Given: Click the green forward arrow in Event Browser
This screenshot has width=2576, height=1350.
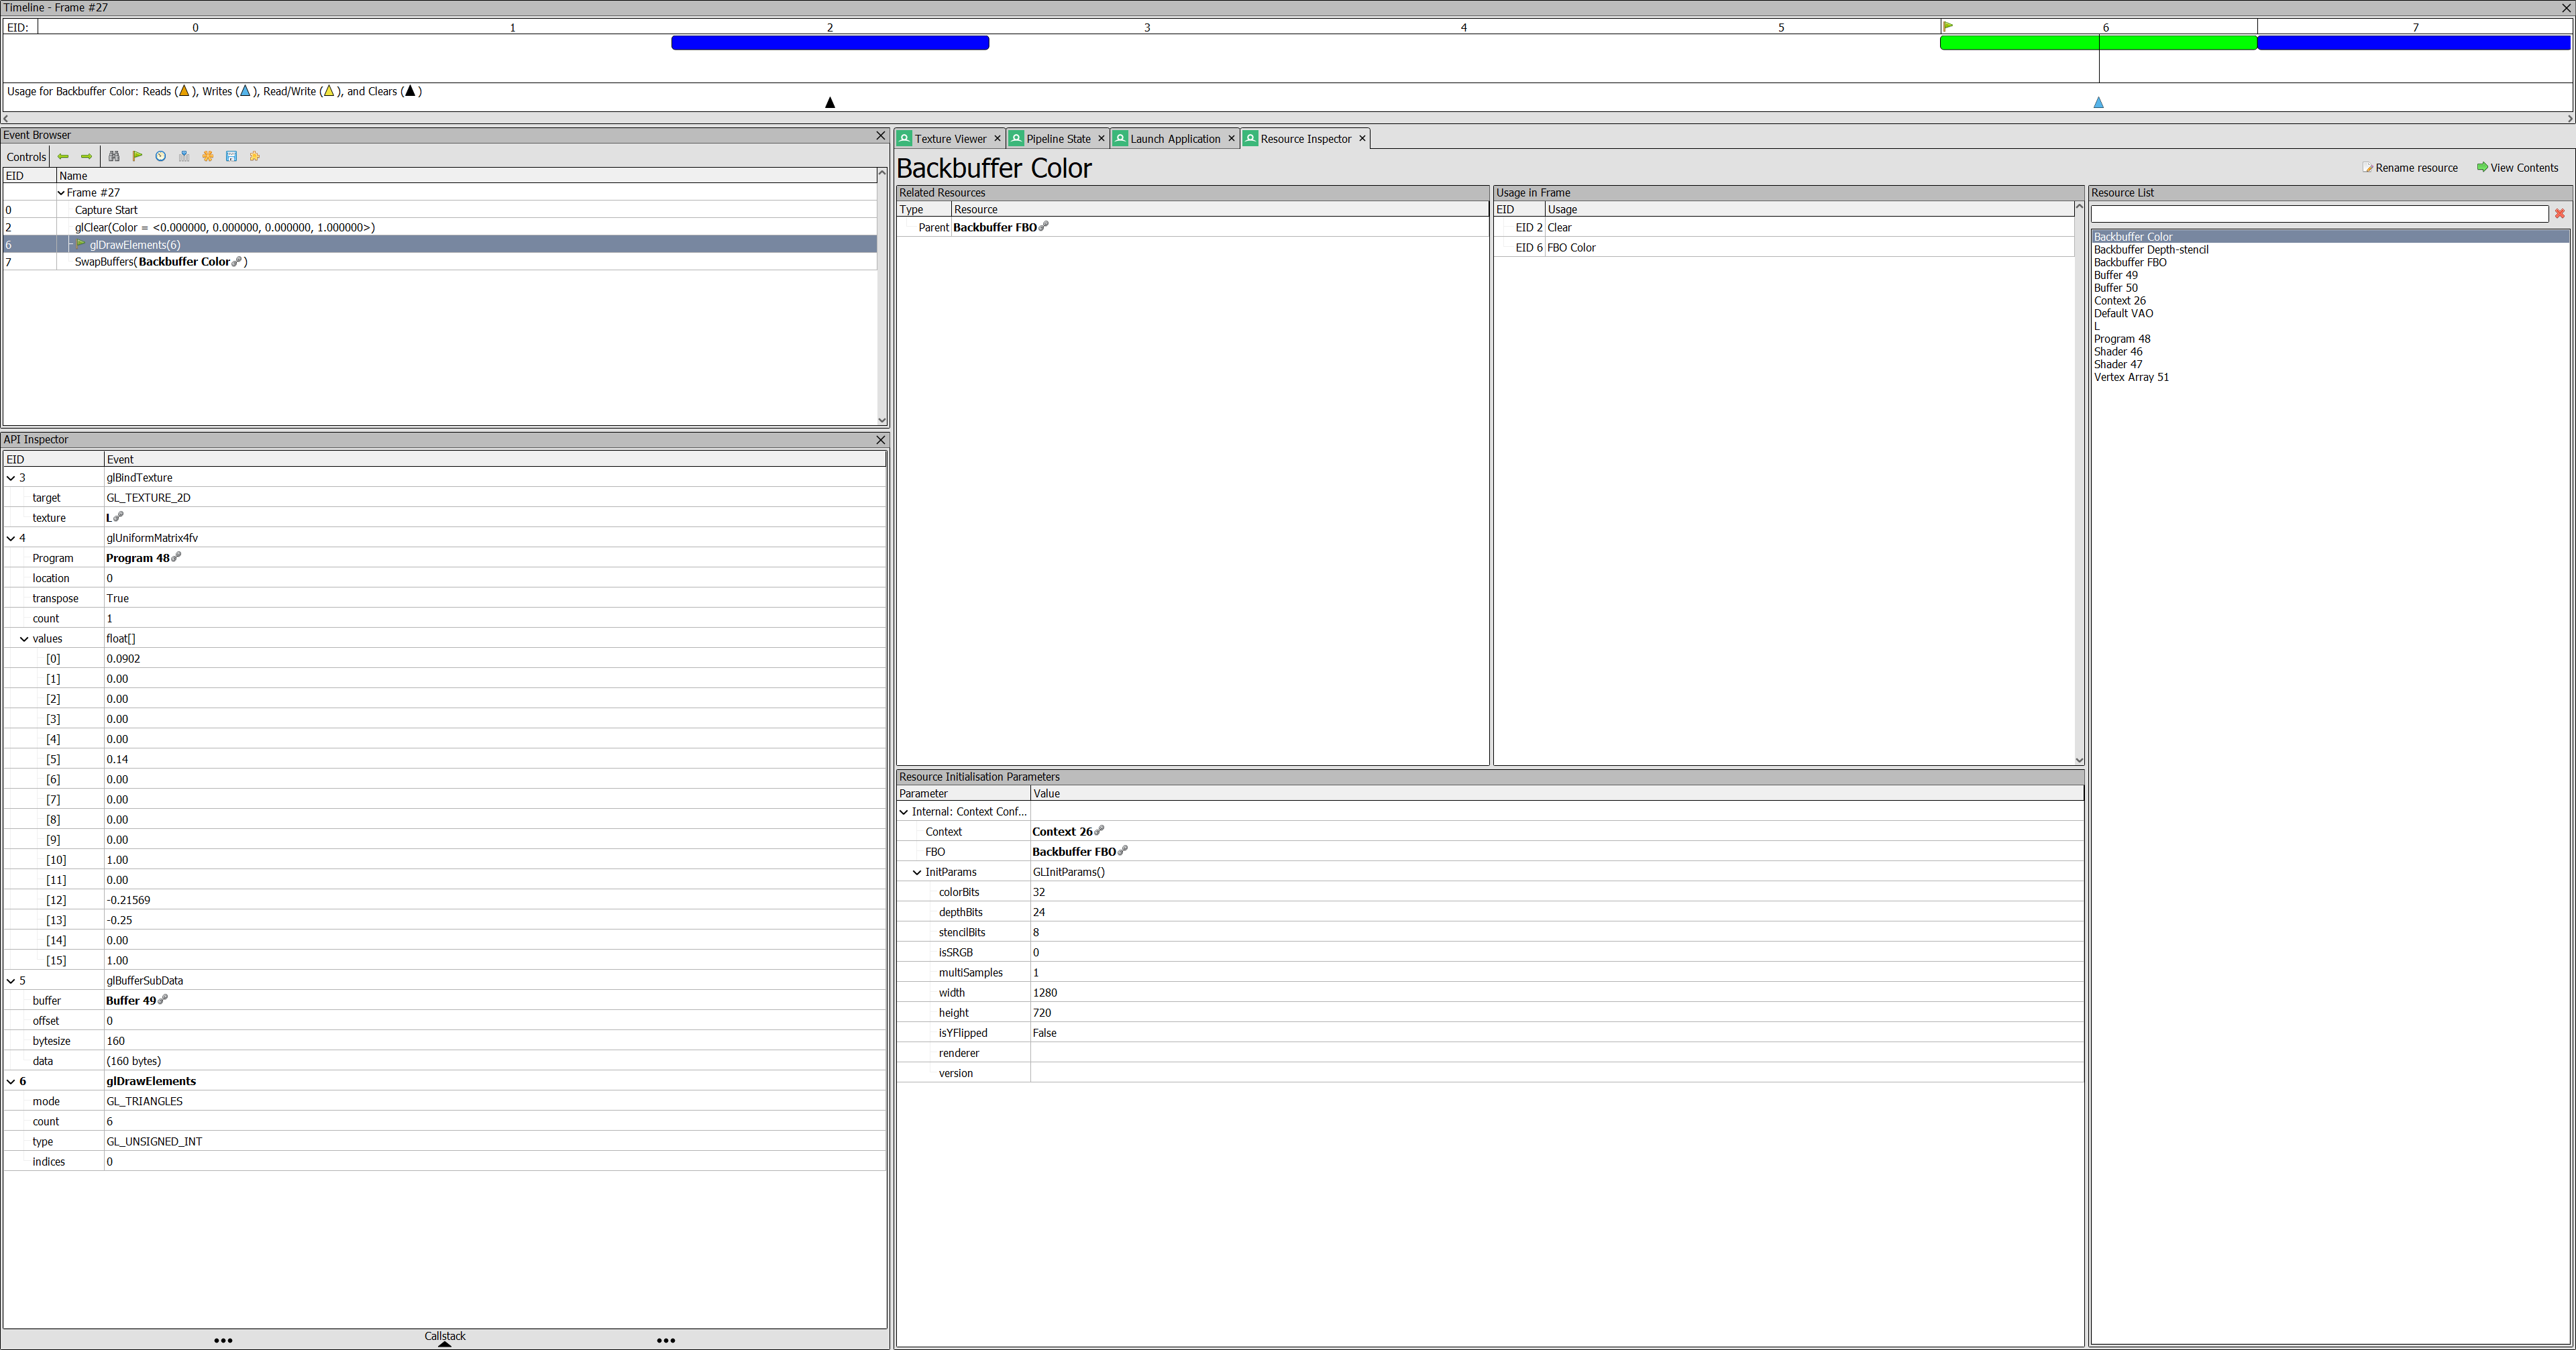Looking at the screenshot, I should pyautogui.click(x=86, y=156).
